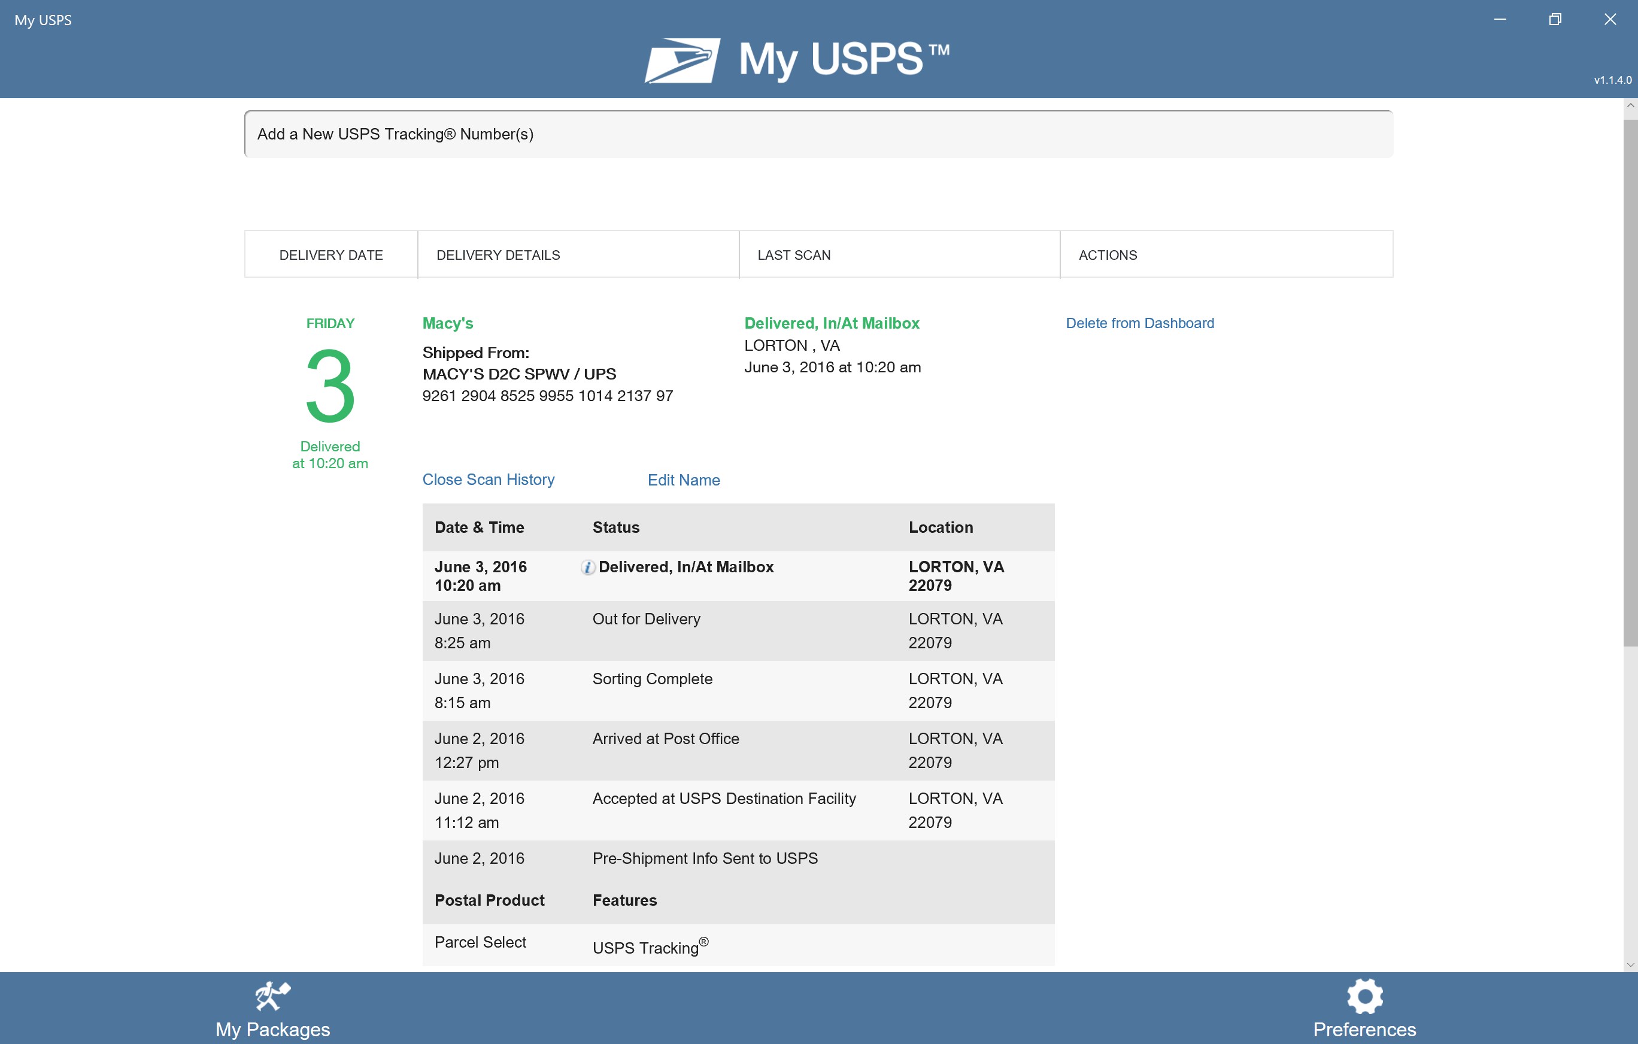Collapse scan history via Close Scan History
1638x1044 pixels.
coord(488,479)
